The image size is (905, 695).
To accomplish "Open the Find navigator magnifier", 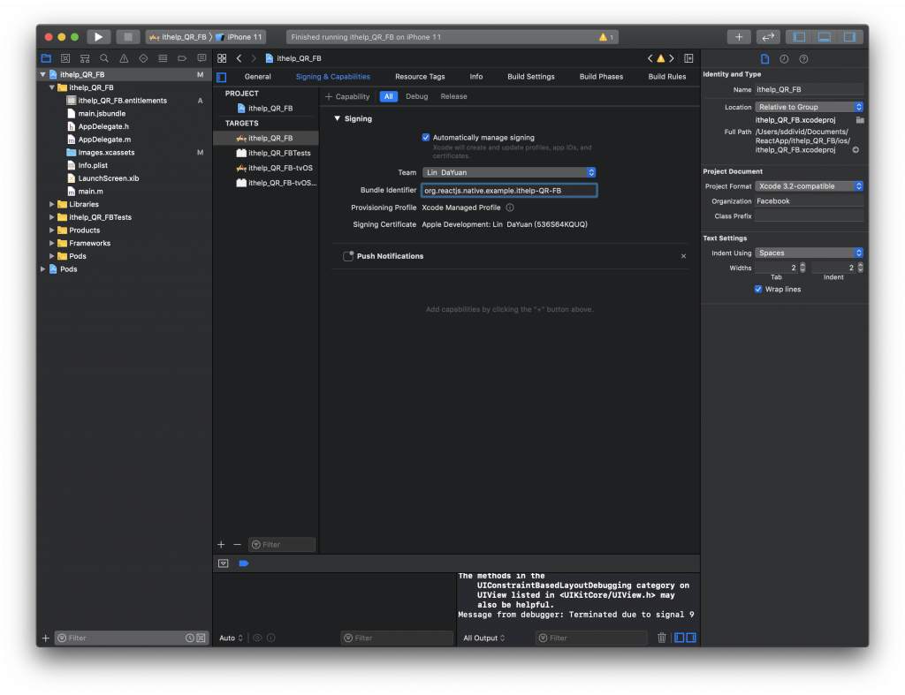I will 104,58.
